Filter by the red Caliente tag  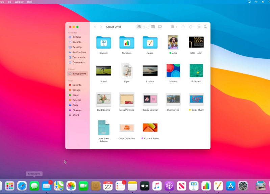point(76,85)
